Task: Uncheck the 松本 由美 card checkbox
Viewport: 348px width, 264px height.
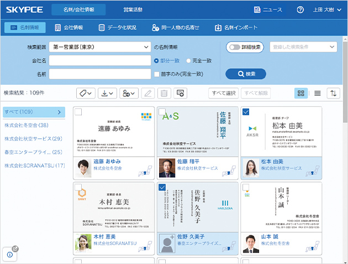Action: [246, 112]
